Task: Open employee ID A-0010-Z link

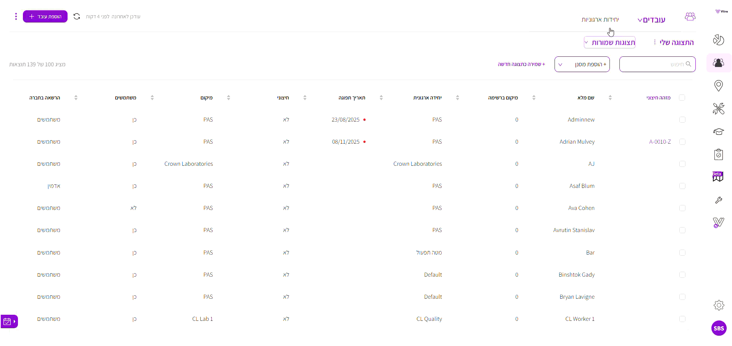Action: (660, 142)
